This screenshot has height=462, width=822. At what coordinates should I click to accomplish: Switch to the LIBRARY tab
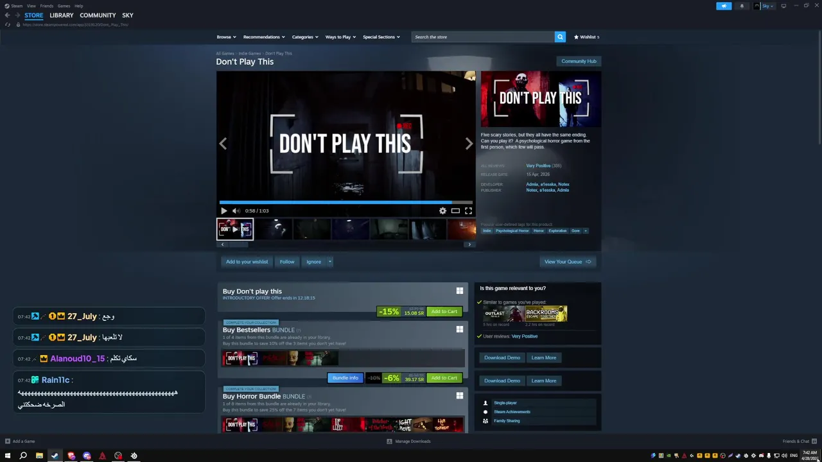(62, 15)
